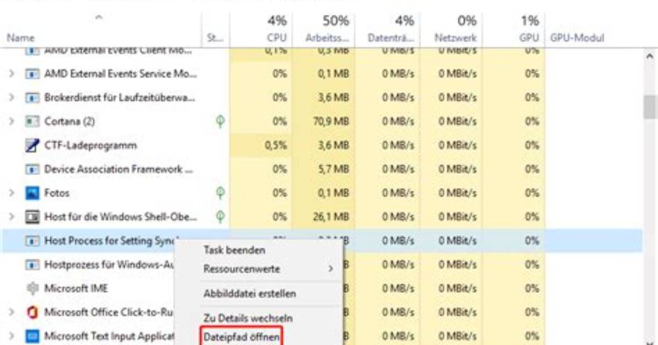Click the CTF-Ladeprogramm pen icon

click(x=32, y=146)
